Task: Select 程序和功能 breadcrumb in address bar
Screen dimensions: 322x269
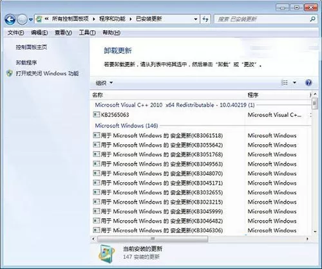Action: click(112, 19)
